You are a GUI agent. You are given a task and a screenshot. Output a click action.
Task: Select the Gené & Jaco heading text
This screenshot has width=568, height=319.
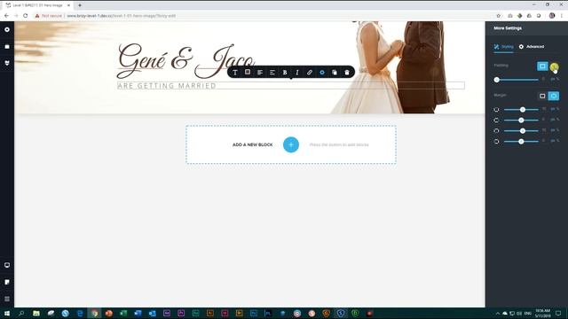pos(185,61)
